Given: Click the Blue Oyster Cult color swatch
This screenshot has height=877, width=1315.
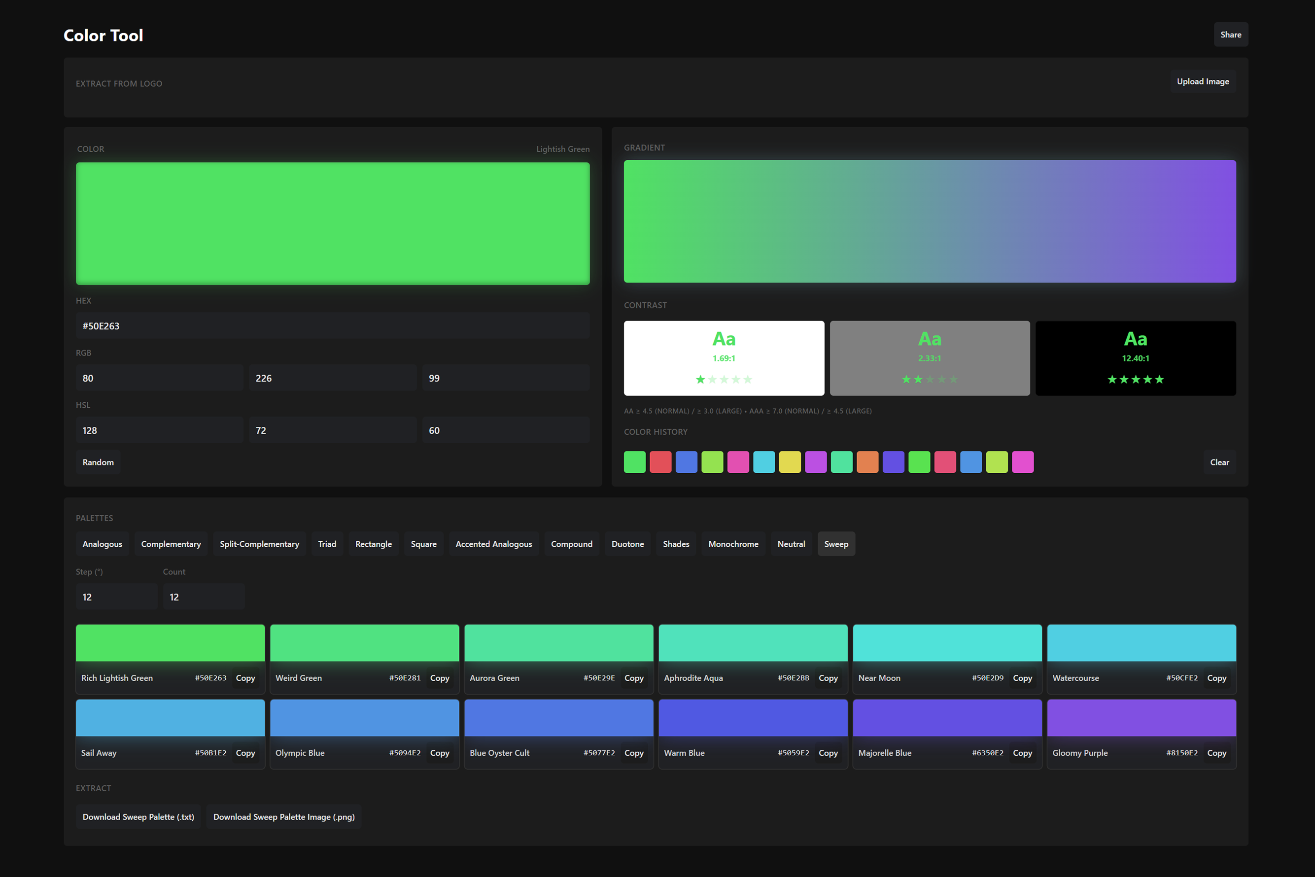Looking at the screenshot, I should (x=558, y=718).
